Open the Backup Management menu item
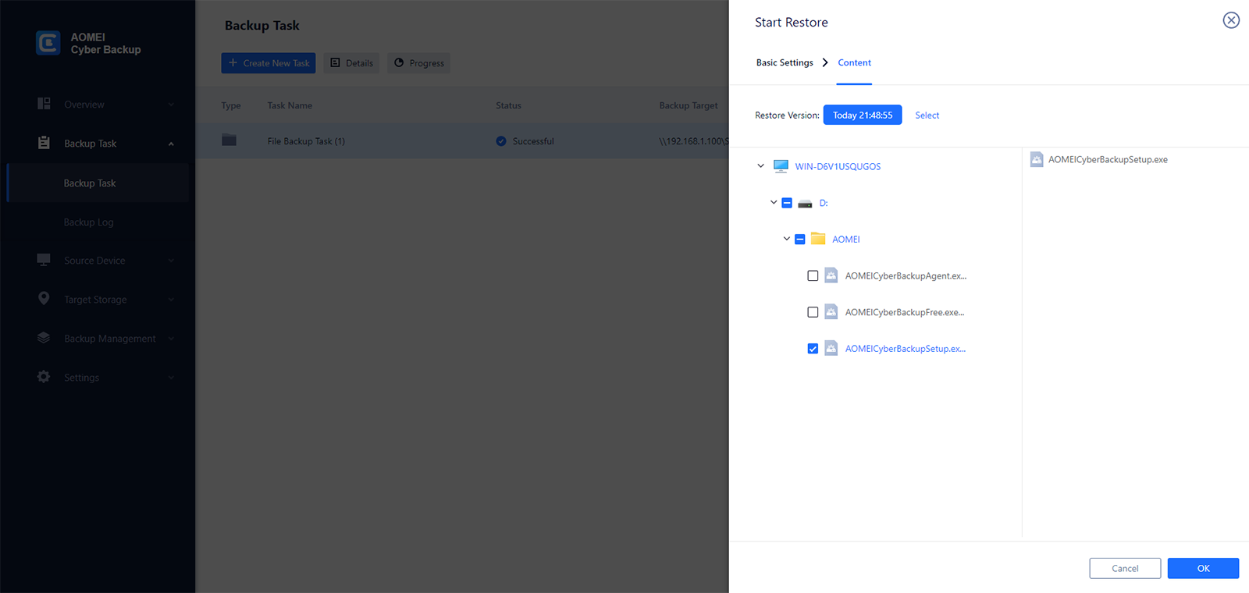Screen dimensions: 1249x593 point(110,339)
